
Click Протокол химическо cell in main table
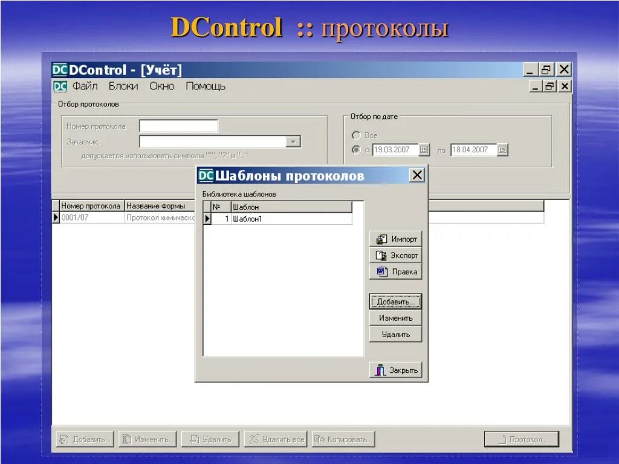(x=160, y=217)
